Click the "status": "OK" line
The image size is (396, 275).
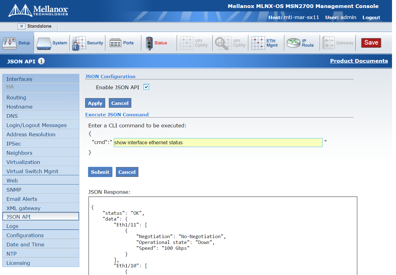(x=124, y=213)
